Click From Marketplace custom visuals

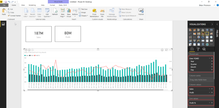[x=94, y=13]
